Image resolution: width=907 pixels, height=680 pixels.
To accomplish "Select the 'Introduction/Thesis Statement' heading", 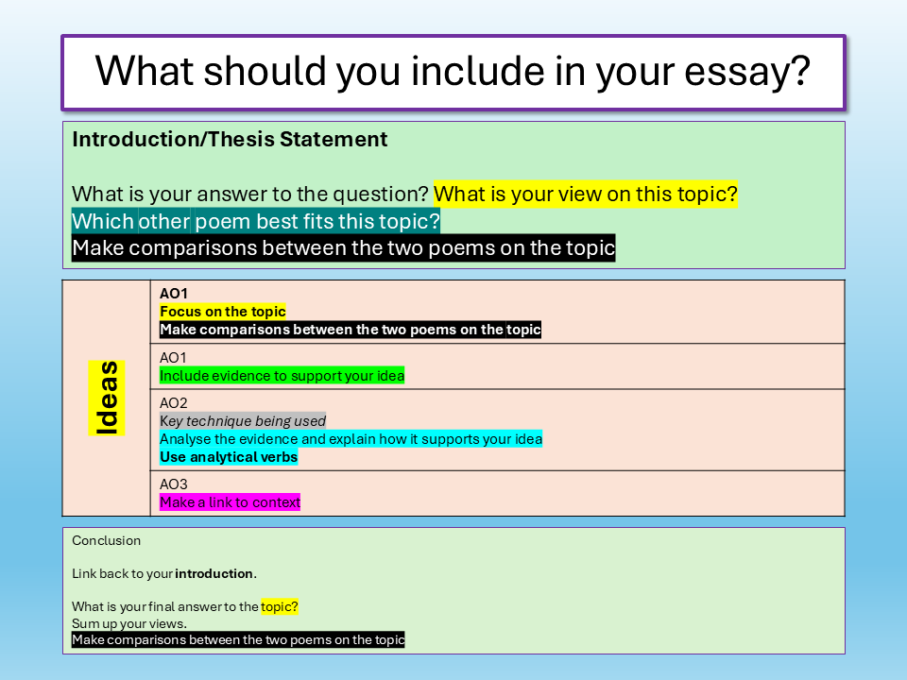I will coord(230,140).
